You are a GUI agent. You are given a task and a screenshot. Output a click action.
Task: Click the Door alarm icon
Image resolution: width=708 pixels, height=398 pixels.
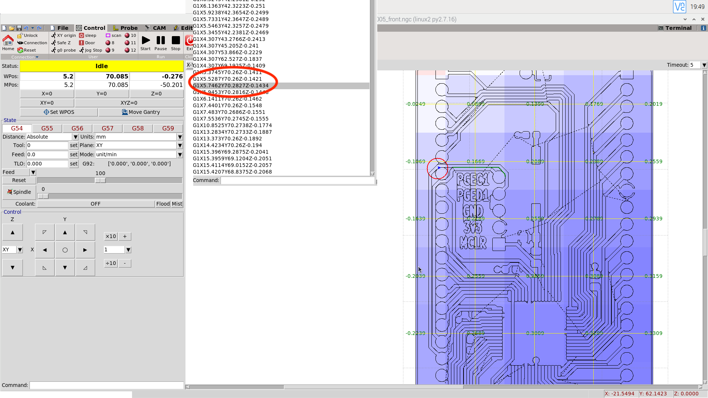pyautogui.click(x=81, y=43)
